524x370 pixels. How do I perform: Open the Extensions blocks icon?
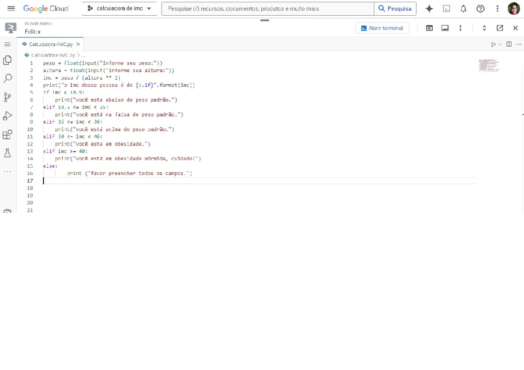tap(7, 135)
